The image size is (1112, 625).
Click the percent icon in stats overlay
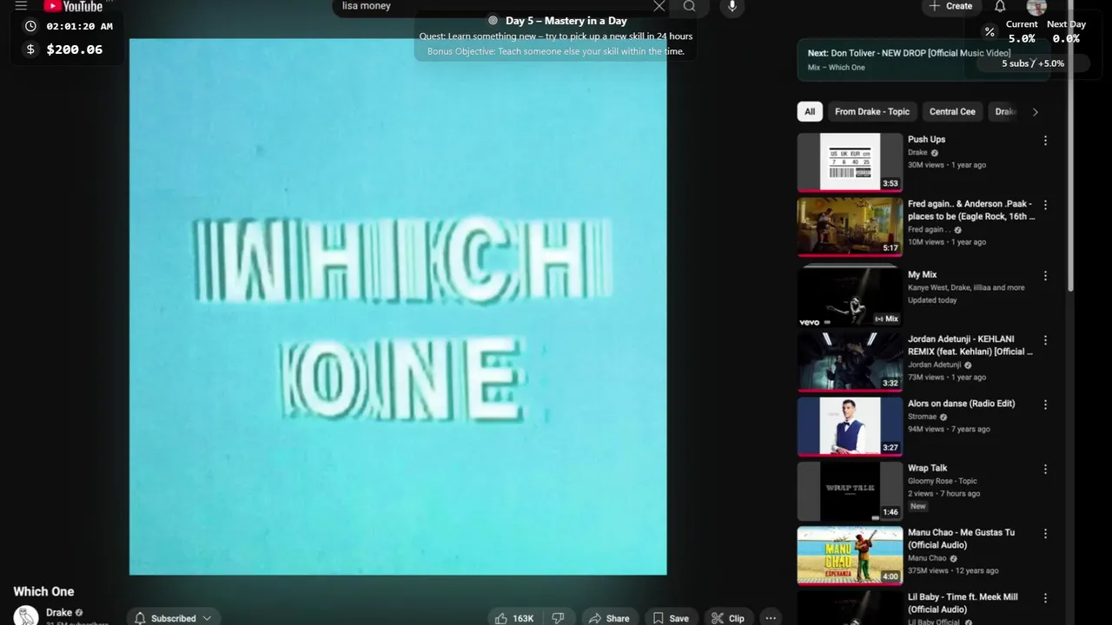(x=989, y=32)
